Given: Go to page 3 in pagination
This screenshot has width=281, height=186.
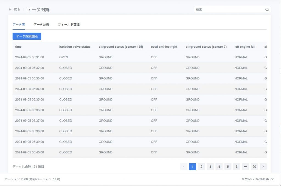Looking at the screenshot, I should coord(210,167).
